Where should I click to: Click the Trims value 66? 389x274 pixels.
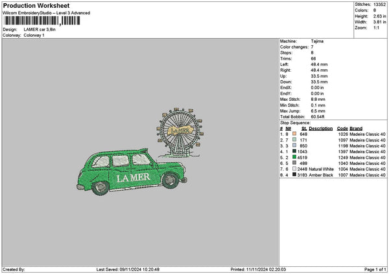(x=313, y=59)
